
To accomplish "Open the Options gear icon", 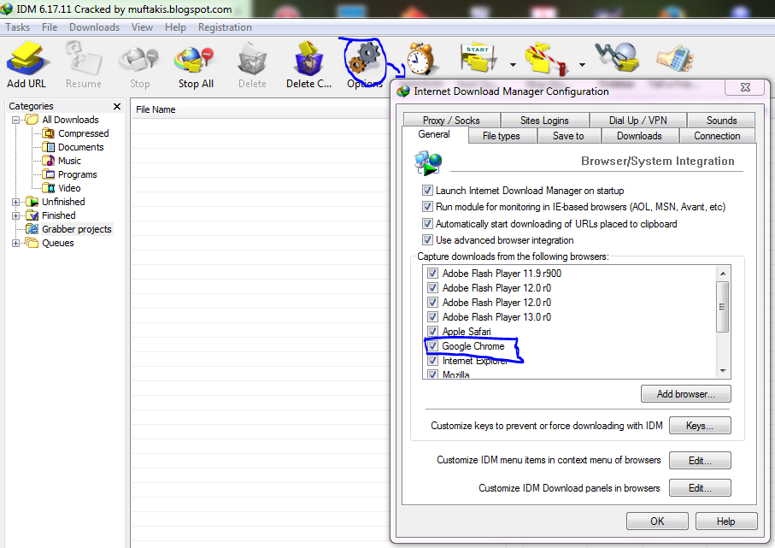I will tap(365, 59).
